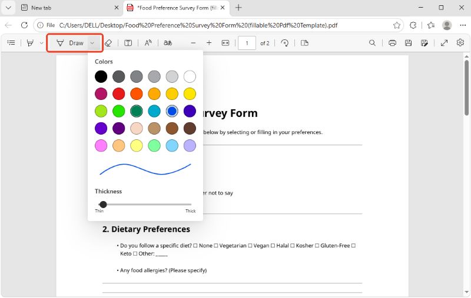
Task: Click the Rotate page icon
Action: tap(284, 43)
